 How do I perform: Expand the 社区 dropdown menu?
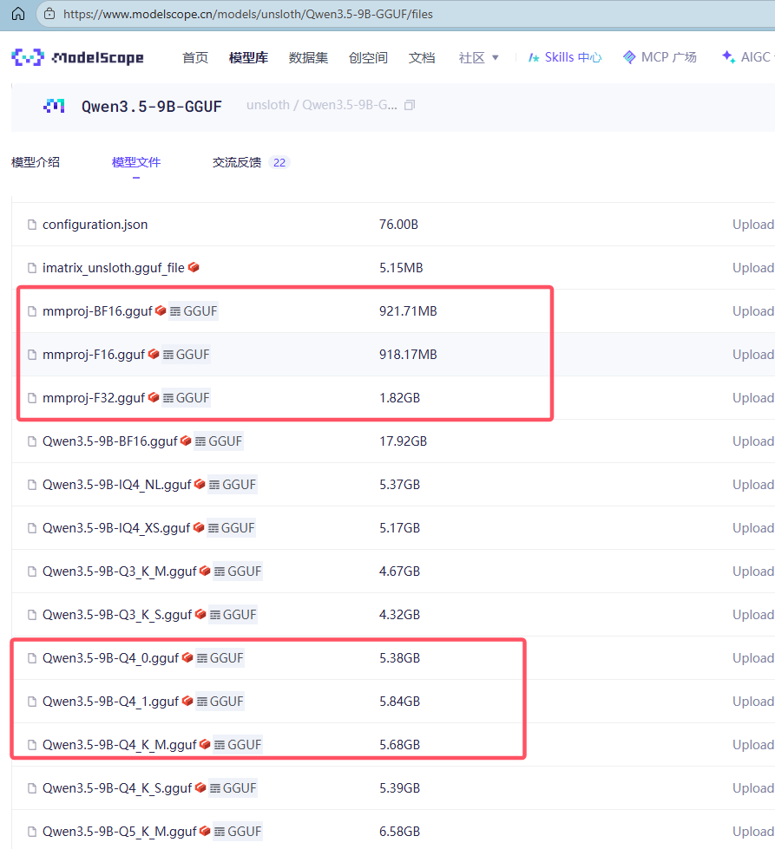(478, 57)
